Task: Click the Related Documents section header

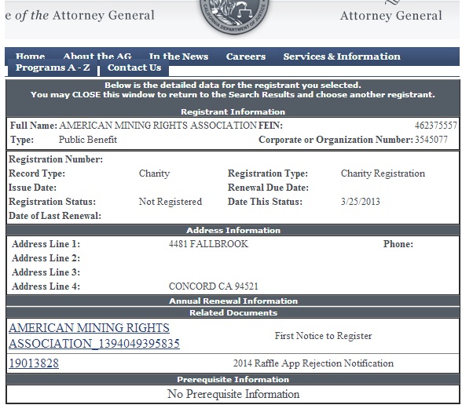Action: (x=233, y=312)
